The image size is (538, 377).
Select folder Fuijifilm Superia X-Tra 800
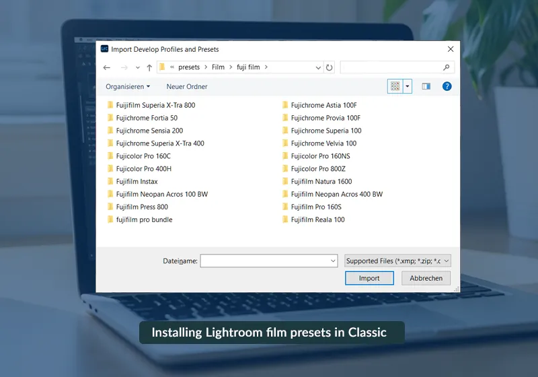click(x=151, y=105)
